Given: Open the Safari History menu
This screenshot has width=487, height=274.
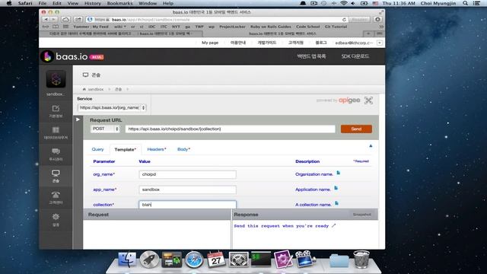Looking at the screenshot, I should 93,3.
